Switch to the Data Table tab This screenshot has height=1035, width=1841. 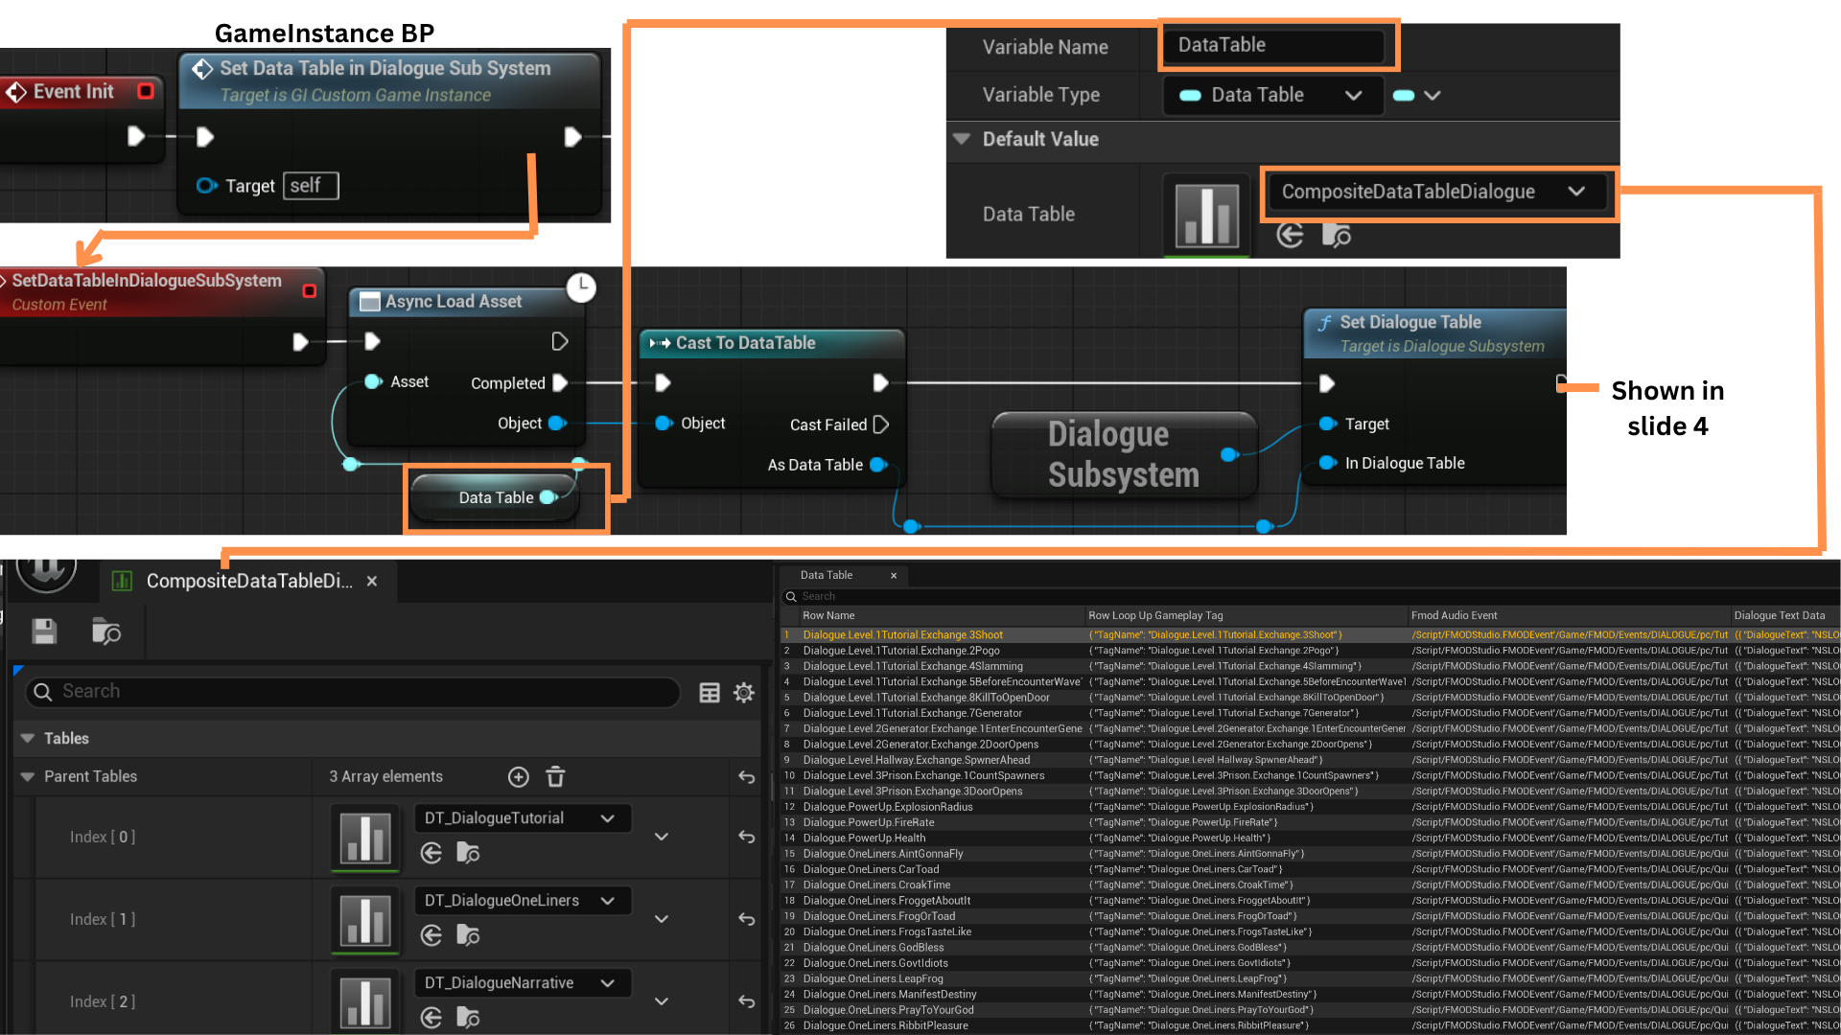[x=827, y=575]
